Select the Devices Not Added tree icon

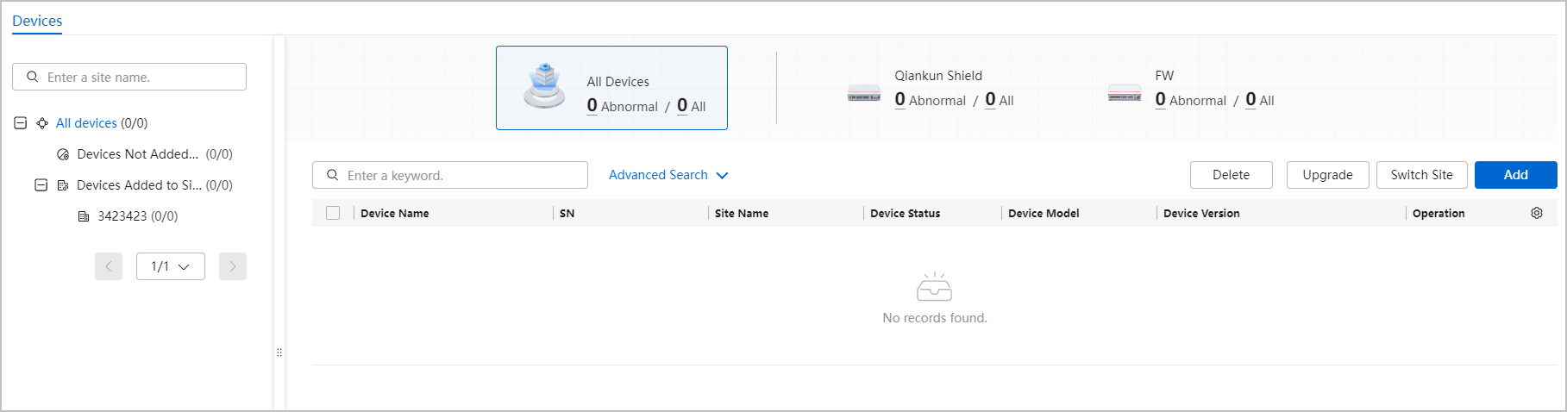coord(63,154)
